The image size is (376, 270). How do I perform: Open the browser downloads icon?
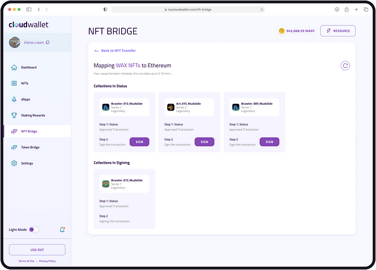(x=337, y=9)
